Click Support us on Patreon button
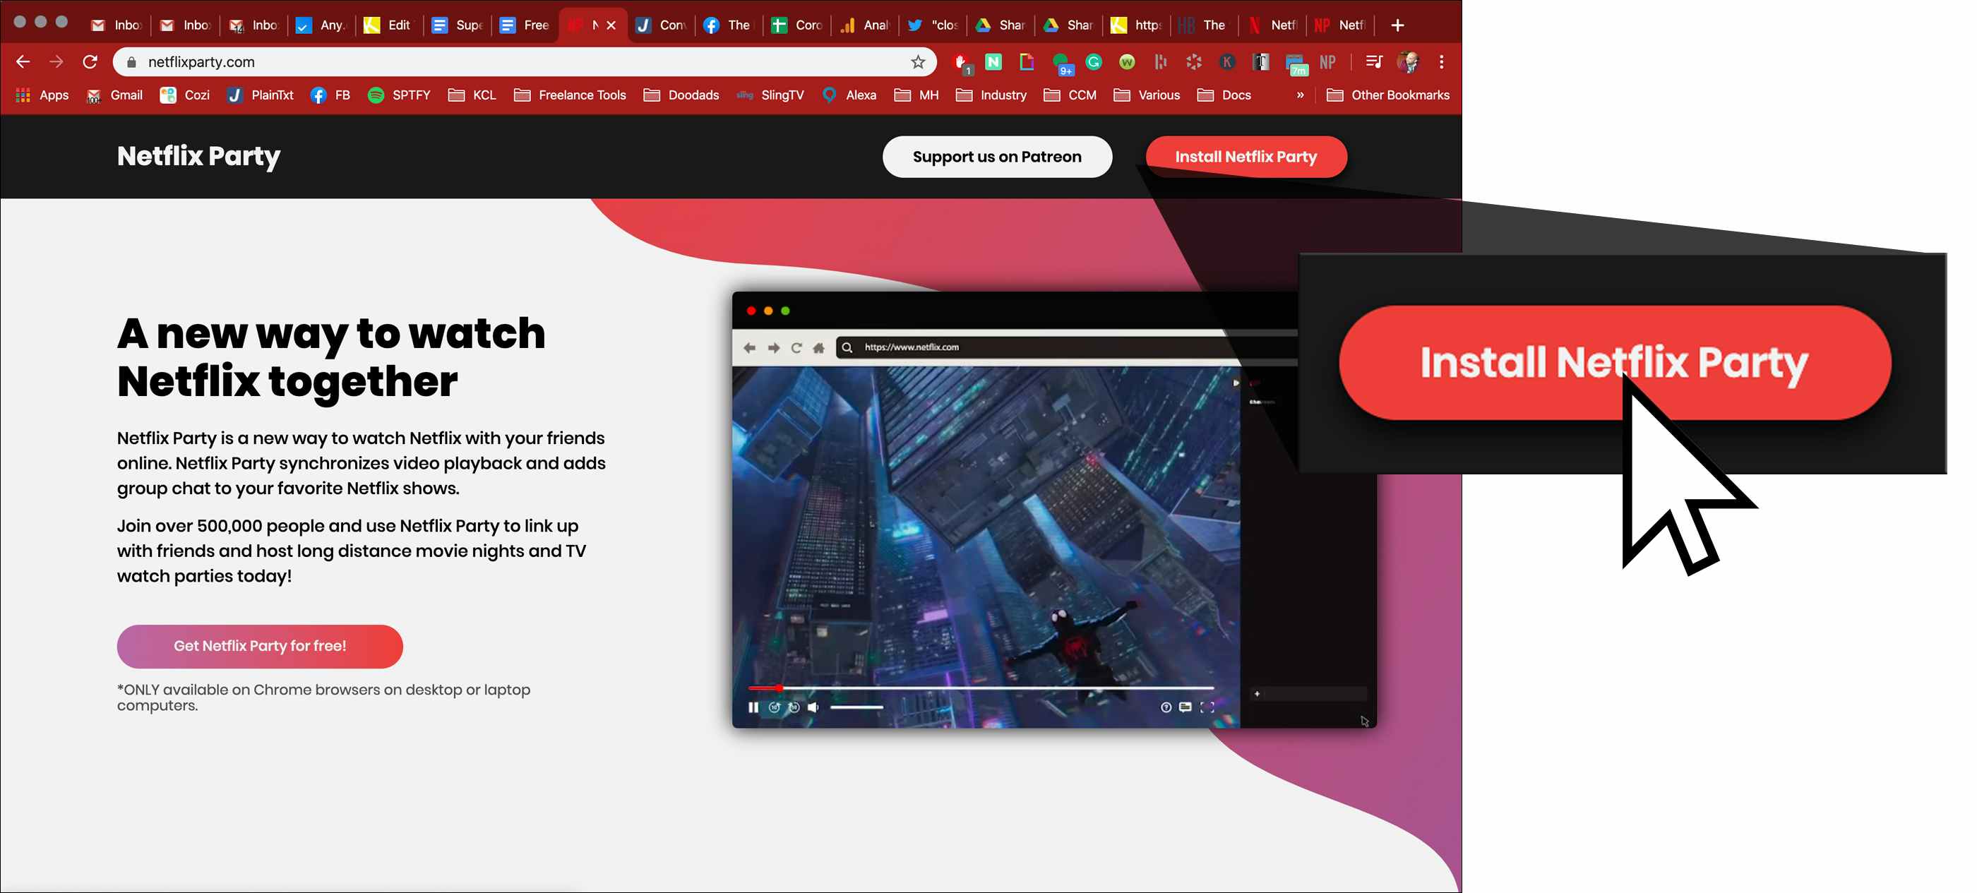The height and width of the screenshot is (893, 1977). pyautogui.click(x=996, y=157)
